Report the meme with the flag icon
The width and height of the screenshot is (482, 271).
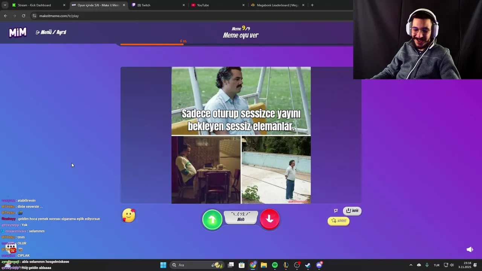[x=336, y=211]
